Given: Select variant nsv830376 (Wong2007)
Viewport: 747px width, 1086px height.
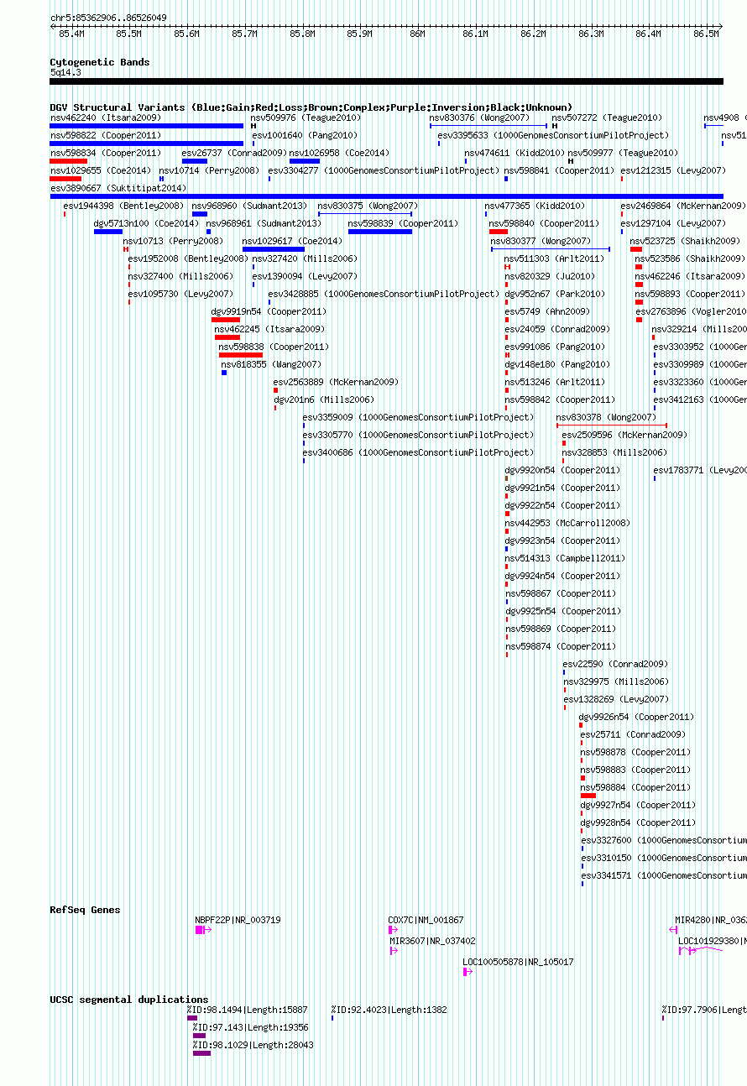Looking at the screenshot, I should point(480,117).
